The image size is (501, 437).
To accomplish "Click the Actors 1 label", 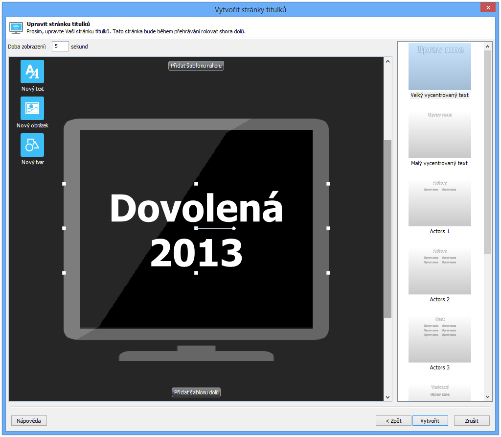I will point(440,231).
